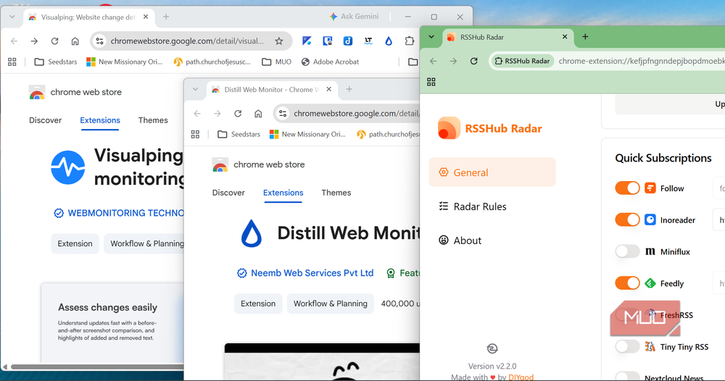The image size is (725, 381).
Task: Click the blue music-note extension icon
Action: pos(348,41)
